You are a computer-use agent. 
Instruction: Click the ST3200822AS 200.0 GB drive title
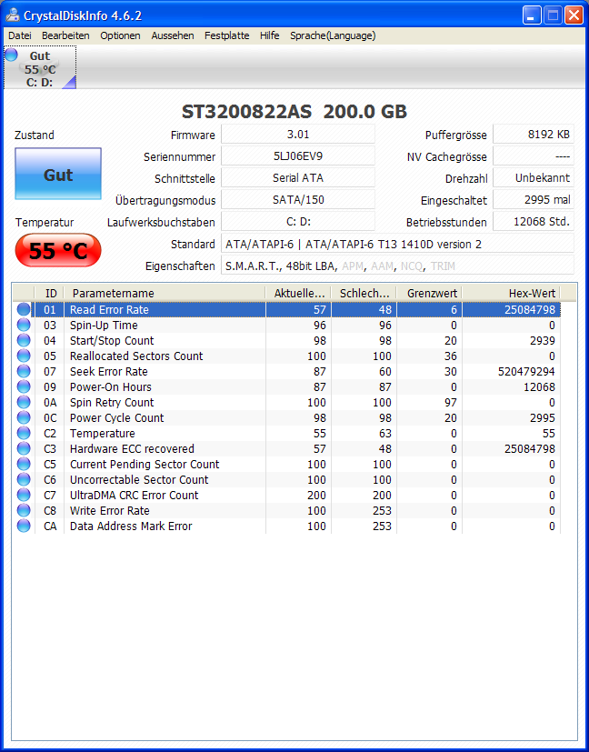coord(294,111)
